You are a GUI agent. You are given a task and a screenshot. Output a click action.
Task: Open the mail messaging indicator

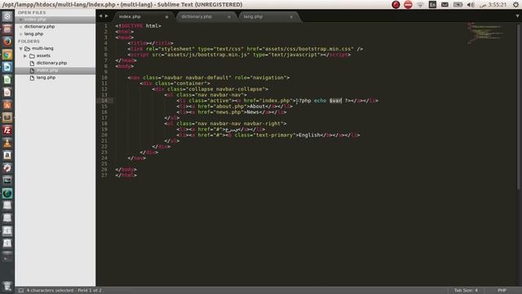(445, 5)
